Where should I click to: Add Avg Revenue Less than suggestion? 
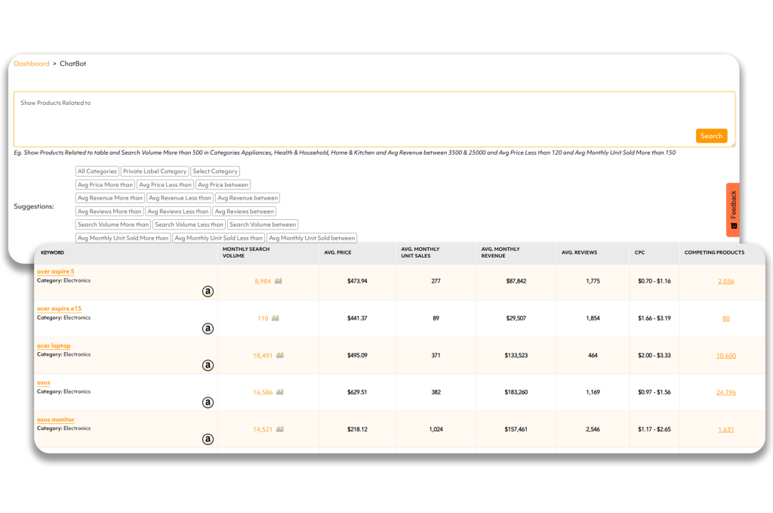(180, 198)
